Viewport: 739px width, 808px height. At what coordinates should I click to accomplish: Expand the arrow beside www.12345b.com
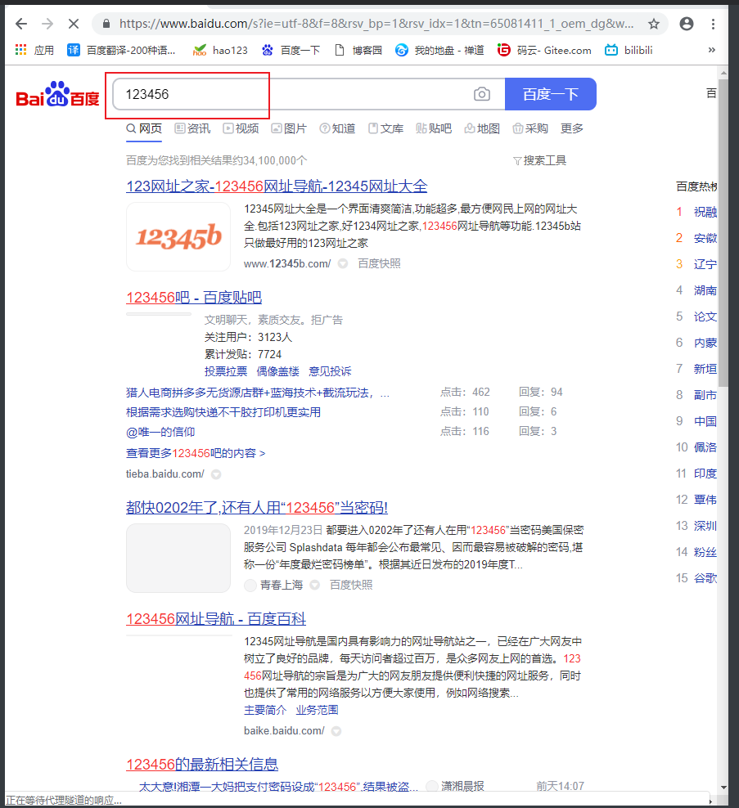(342, 264)
